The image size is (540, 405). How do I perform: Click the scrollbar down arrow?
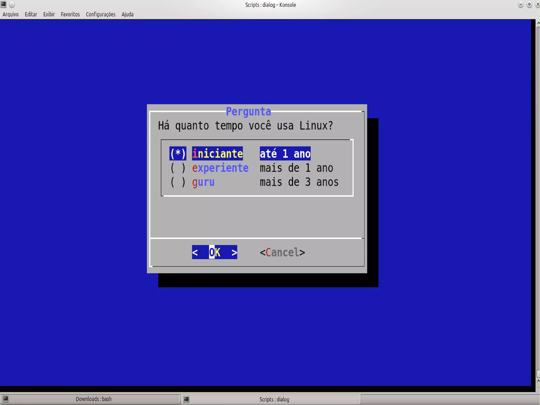click(538, 388)
